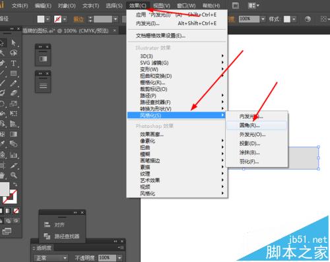The image size is (330, 262).
Task: Close the document tab 面牌的图标.ai
Action: (x=115, y=30)
